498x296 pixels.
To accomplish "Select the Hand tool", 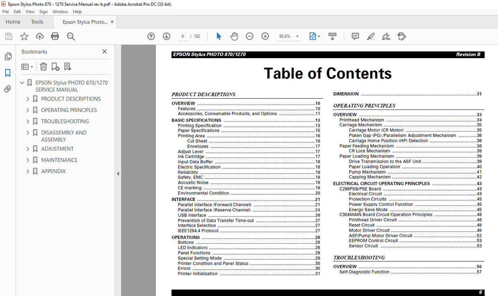I will click(x=234, y=36).
